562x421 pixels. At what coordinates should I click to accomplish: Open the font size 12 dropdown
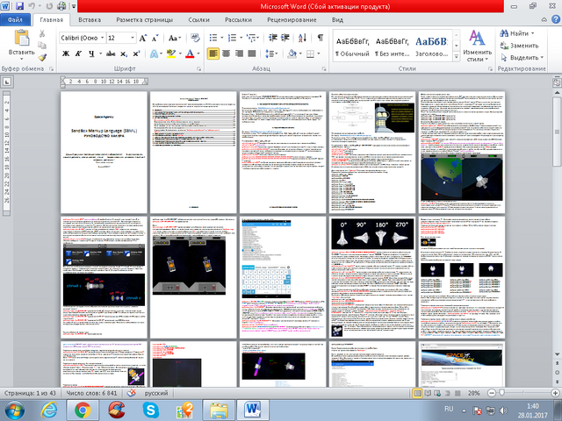click(x=133, y=38)
